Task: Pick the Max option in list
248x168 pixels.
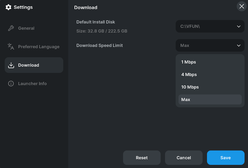Action: 210,99
